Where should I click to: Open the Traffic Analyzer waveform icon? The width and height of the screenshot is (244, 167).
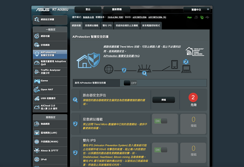click(37, 72)
